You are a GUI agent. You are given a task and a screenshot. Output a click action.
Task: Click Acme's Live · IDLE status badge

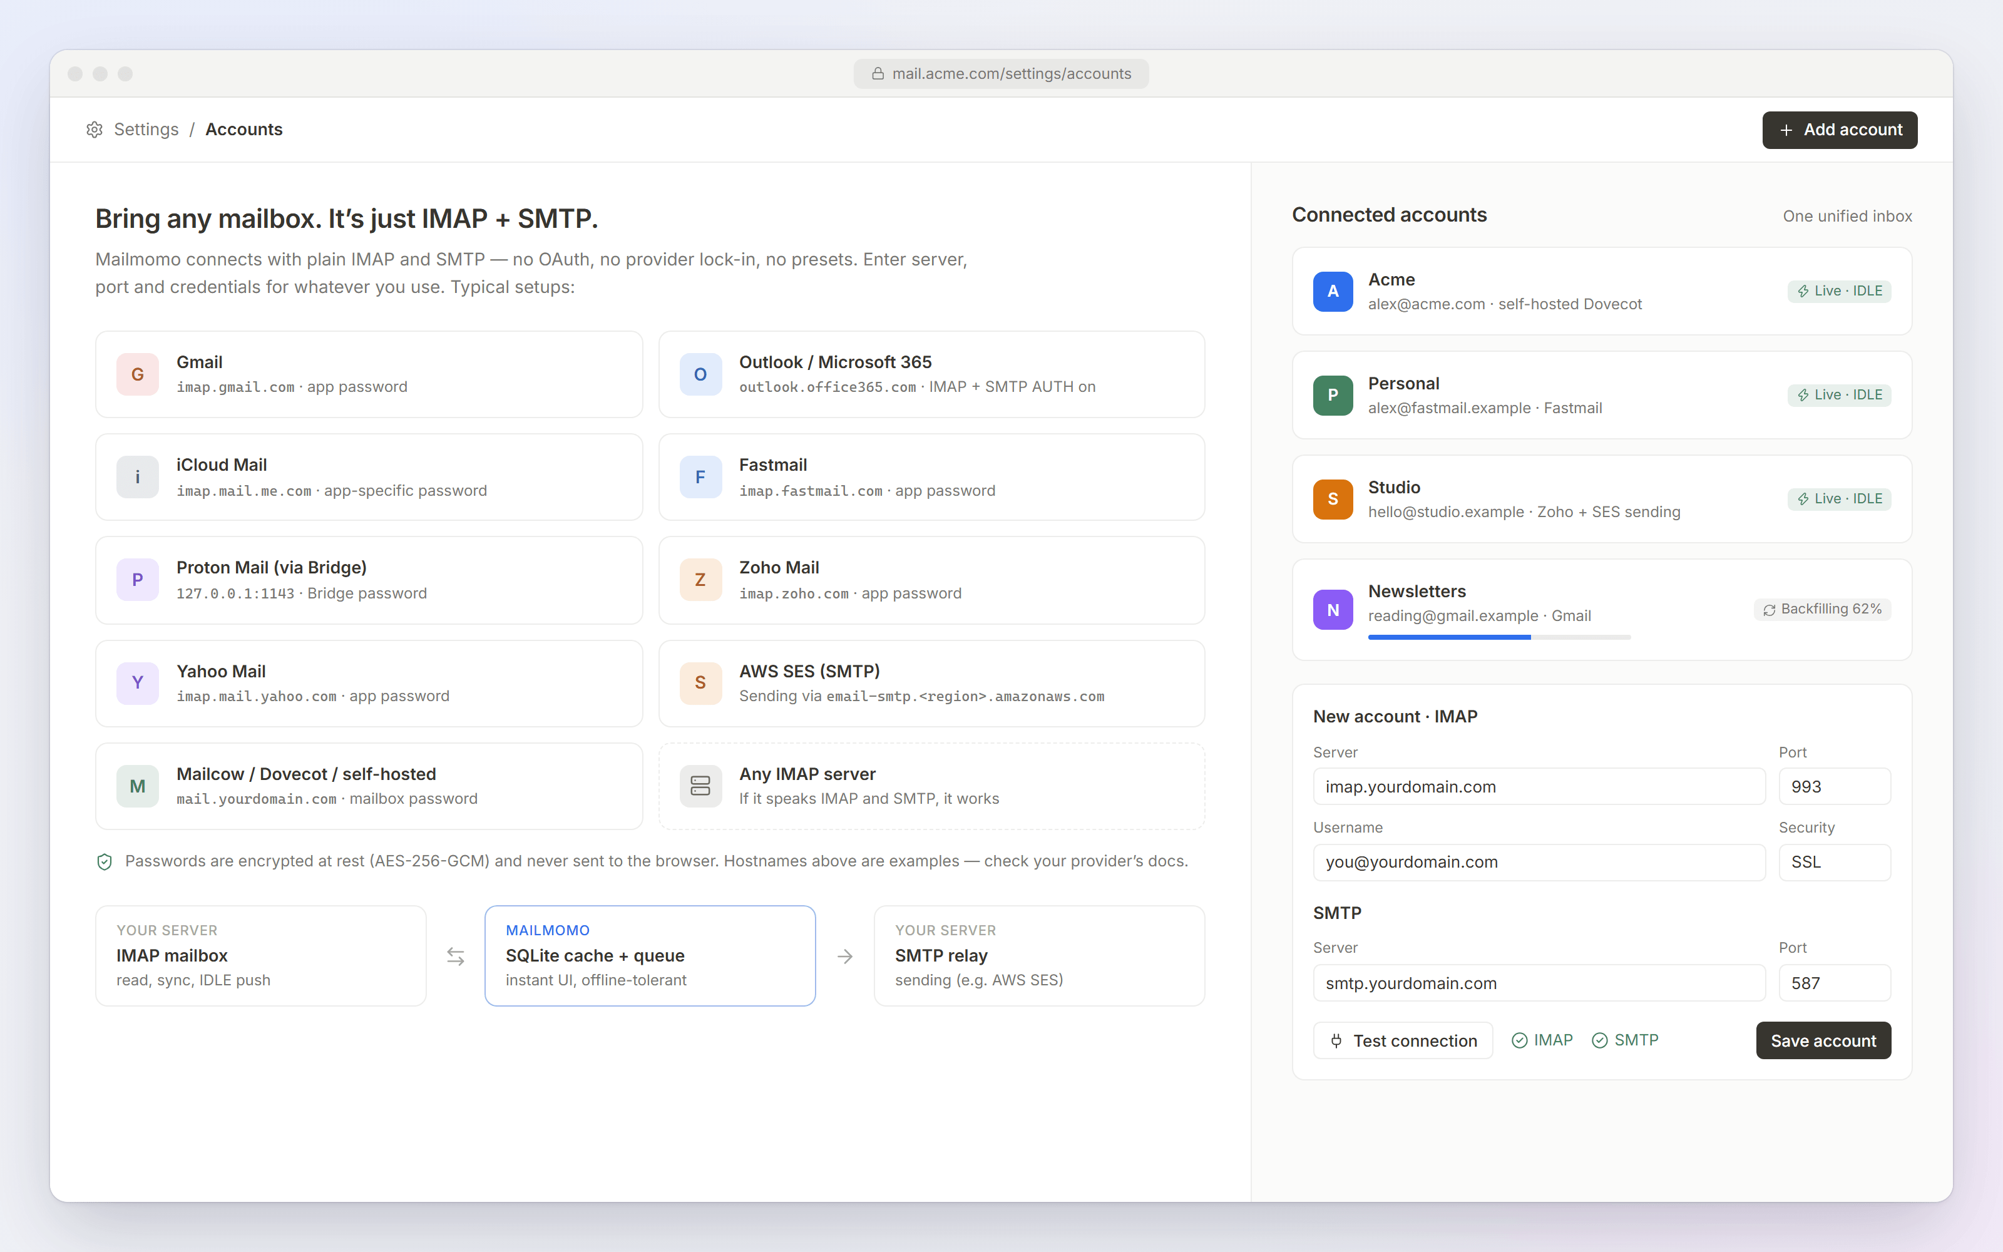point(1839,290)
